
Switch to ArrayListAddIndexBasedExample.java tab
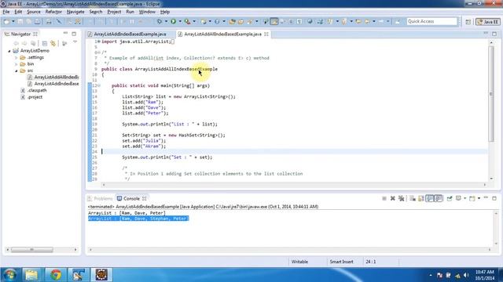pyautogui.click(x=130, y=34)
